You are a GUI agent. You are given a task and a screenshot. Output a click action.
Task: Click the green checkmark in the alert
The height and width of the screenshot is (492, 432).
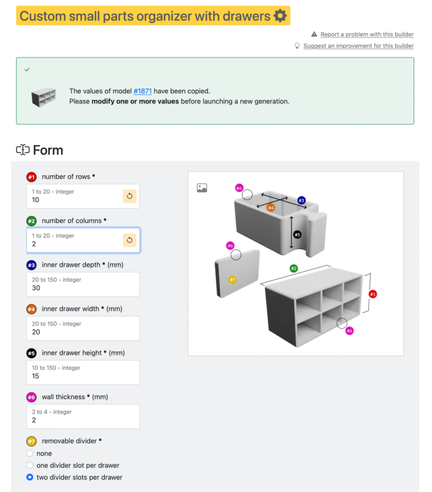[27, 70]
